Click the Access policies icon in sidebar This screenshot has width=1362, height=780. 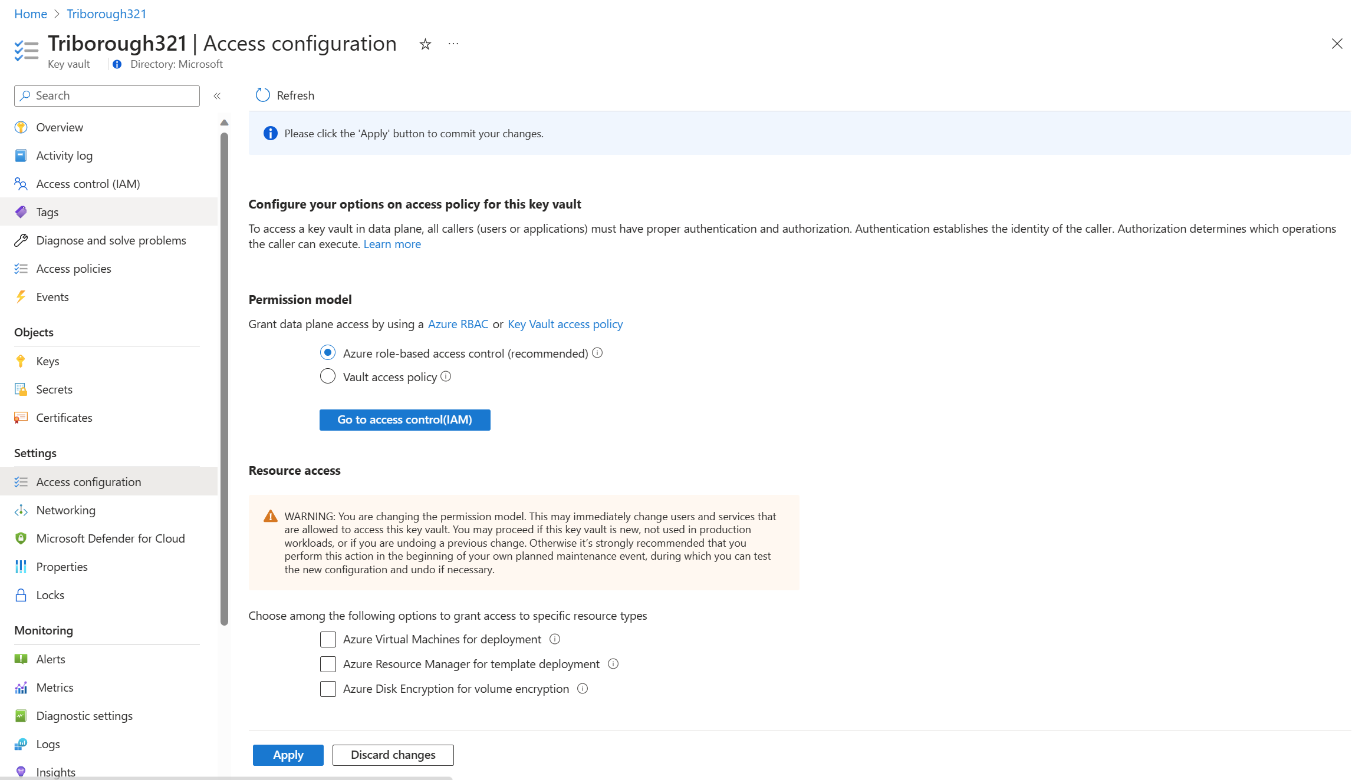coord(21,268)
